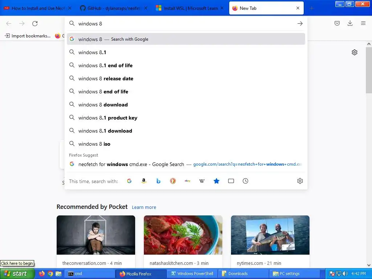The height and width of the screenshot is (279, 372).
Task: Search this time with Amazon
Action: click(144, 181)
